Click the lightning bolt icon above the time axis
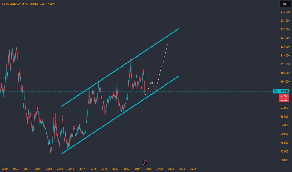Image resolution: width=292 pixels, height=172 pixels. pyautogui.click(x=145, y=163)
